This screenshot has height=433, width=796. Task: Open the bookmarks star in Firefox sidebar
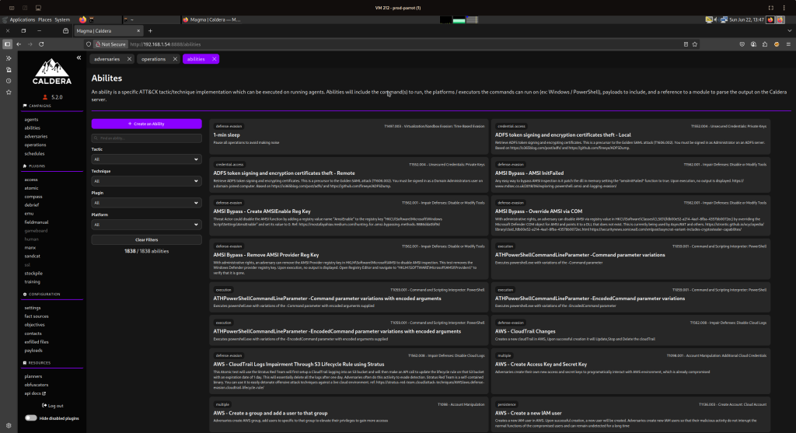pyautogui.click(x=8, y=93)
